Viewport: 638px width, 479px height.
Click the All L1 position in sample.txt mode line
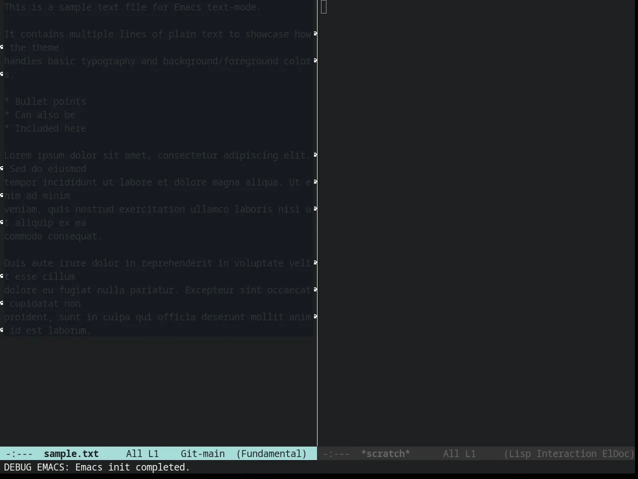click(x=142, y=454)
